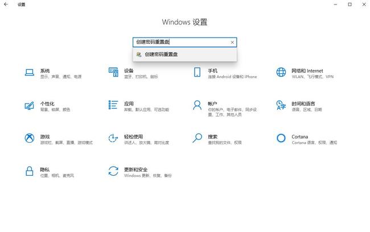This screenshot has width=370, height=232.
Task: Click the password reset disk suggestion icon
Action: (139, 55)
